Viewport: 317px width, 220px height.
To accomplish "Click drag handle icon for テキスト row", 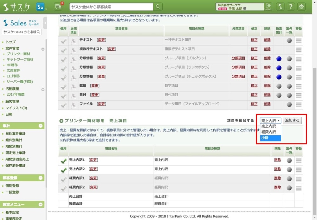I will coord(298,40).
